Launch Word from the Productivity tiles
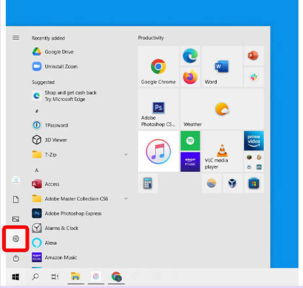The width and height of the screenshot is (303, 288). (222, 66)
